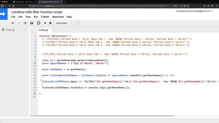Close the Code.gs editor tab

50,30
